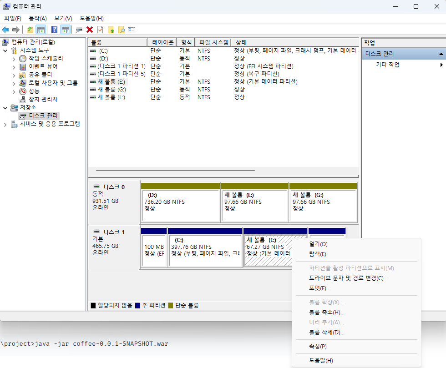Open the 도움말(H) menu in menu bar
The image size is (446, 368).
pyautogui.click(x=91, y=19)
